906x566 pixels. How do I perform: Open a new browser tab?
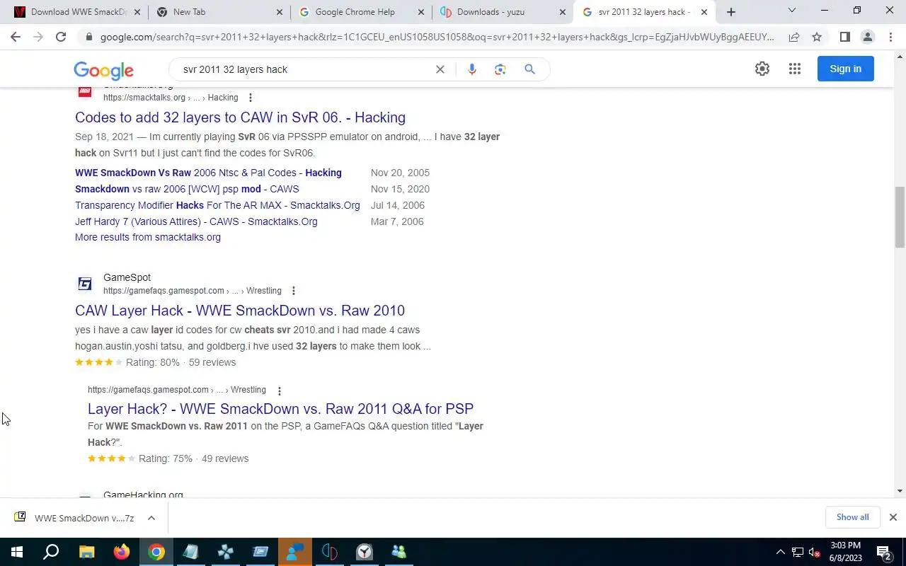(731, 12)
